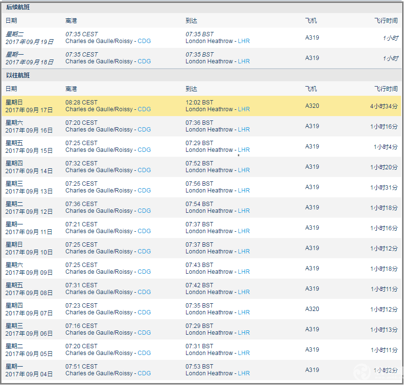
Task: Open LHR link in 19 Sept row
Action: coord(244,41)
